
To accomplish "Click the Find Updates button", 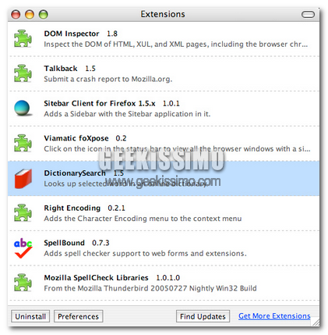I will [203, 316].
